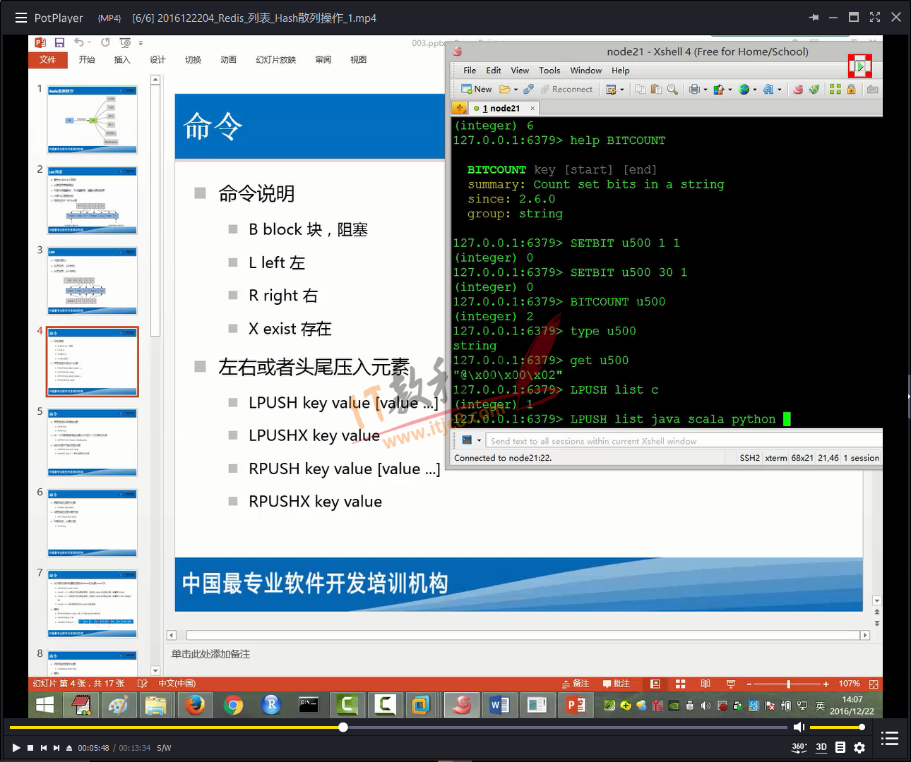Open the 视图 ribbon tab
This screenshot has width=911, height=762.
pyautogui.click(x=359, y=60)
